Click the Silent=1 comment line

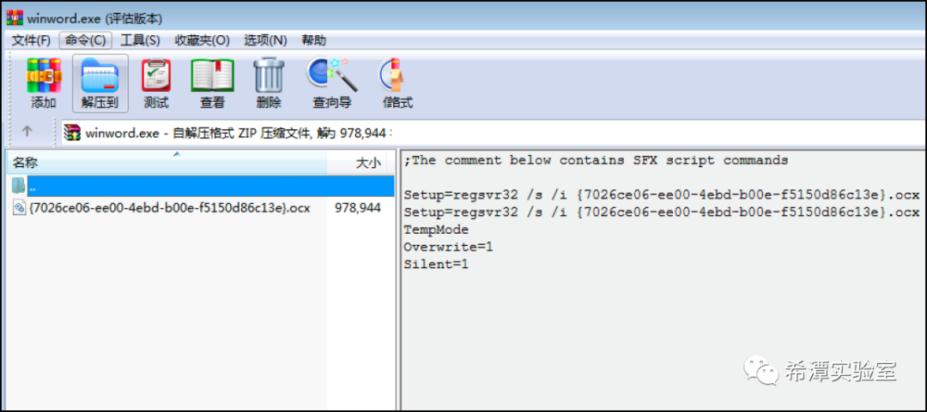[436, 265]
